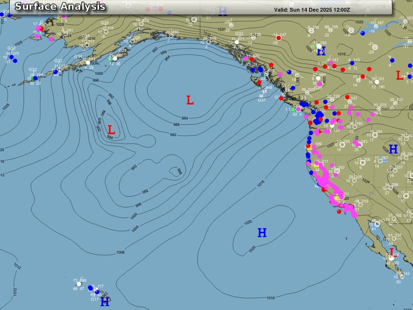This screenshot has width=413, height=310.
Task: Click the white station dot labeled 73 098
Action: pyautogui.click(x=79, y=284)
